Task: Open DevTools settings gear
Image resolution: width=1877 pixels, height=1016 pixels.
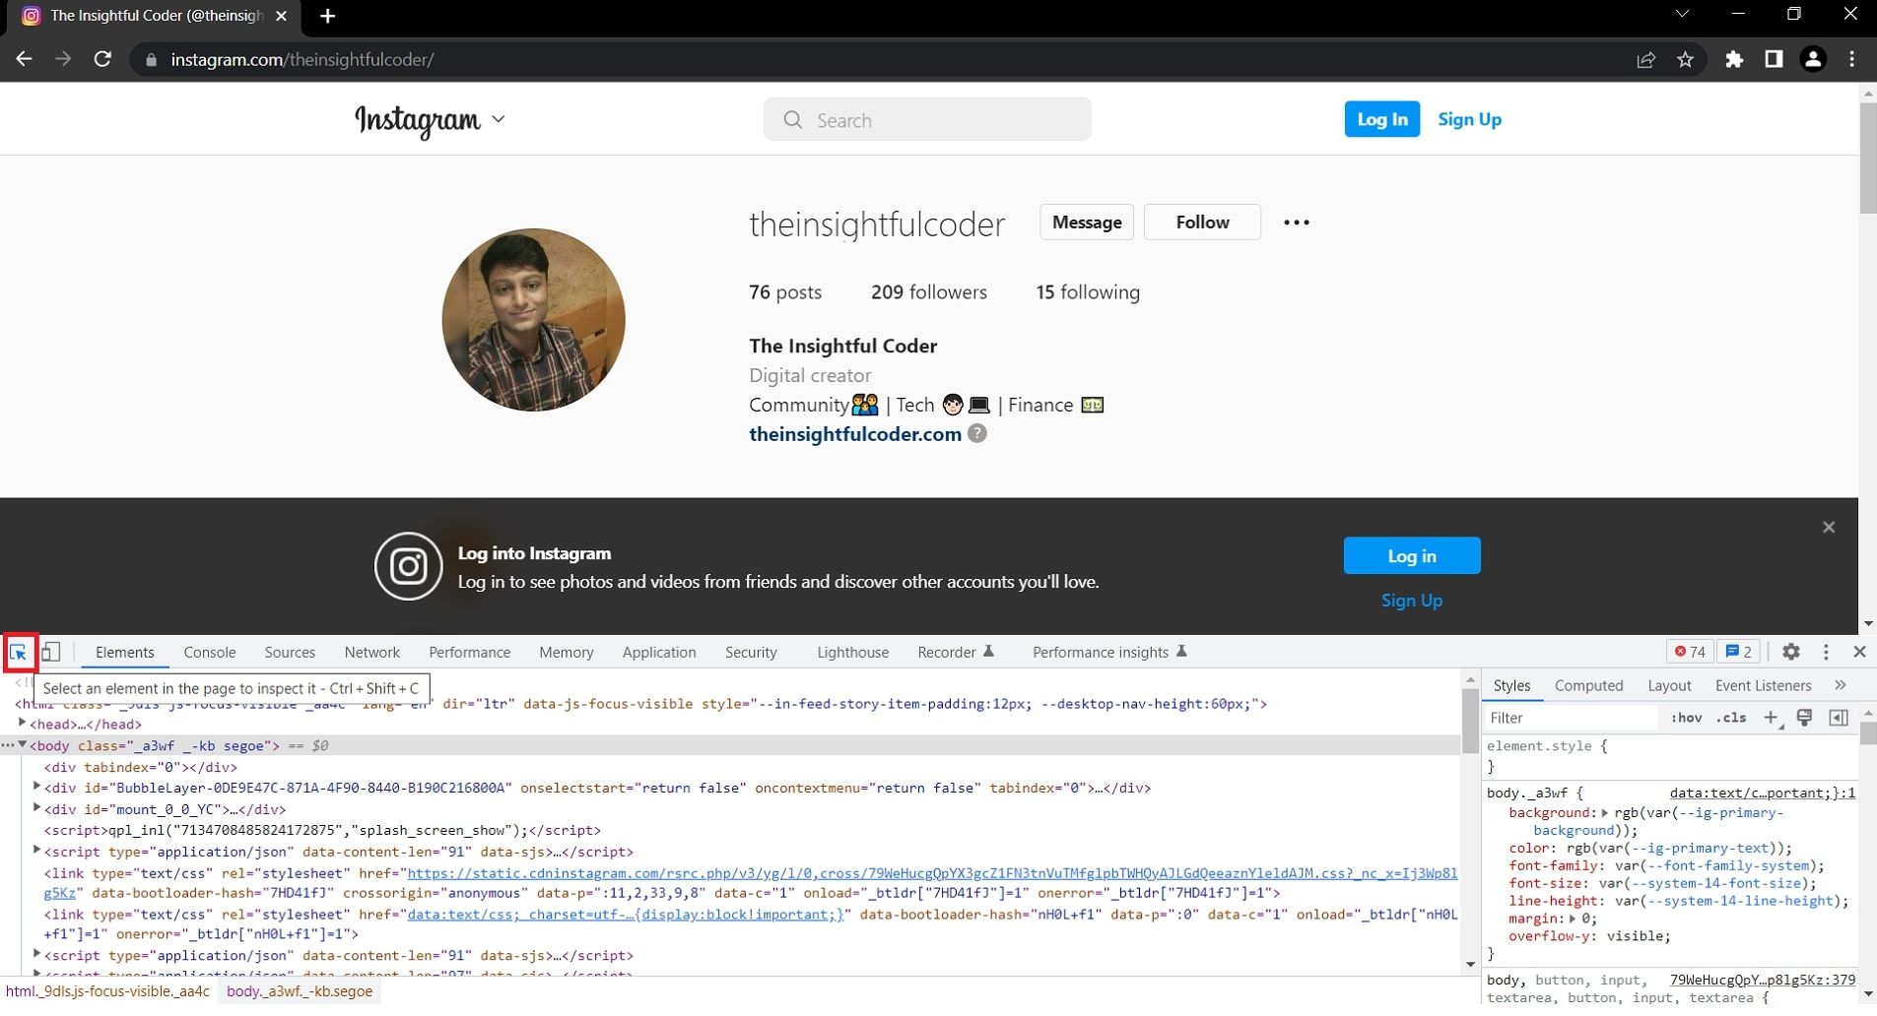Action: coord(1791,652)
